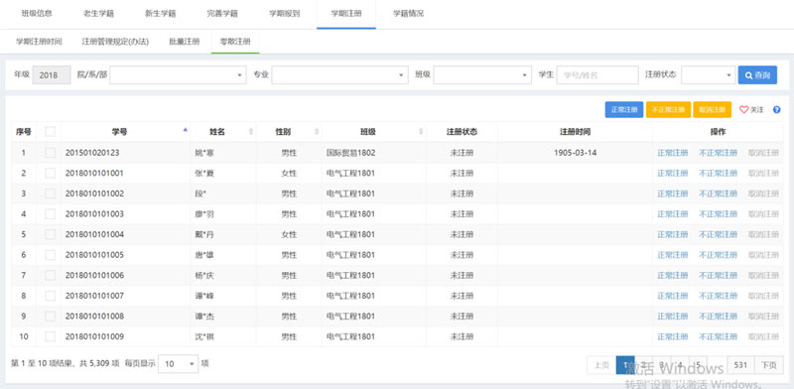Check the box for student 201501020123
Screen dimensions: 794x389
point(51,153)
